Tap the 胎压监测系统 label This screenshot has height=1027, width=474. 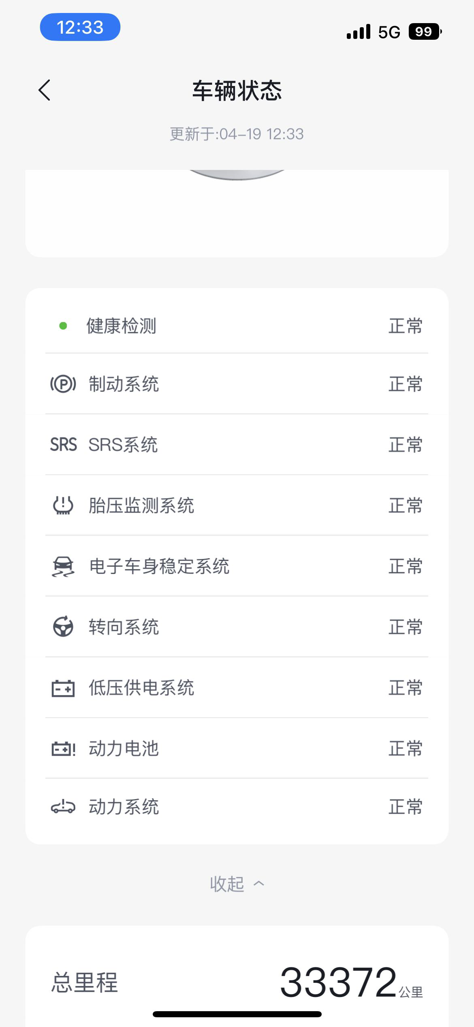coord(141,505)
